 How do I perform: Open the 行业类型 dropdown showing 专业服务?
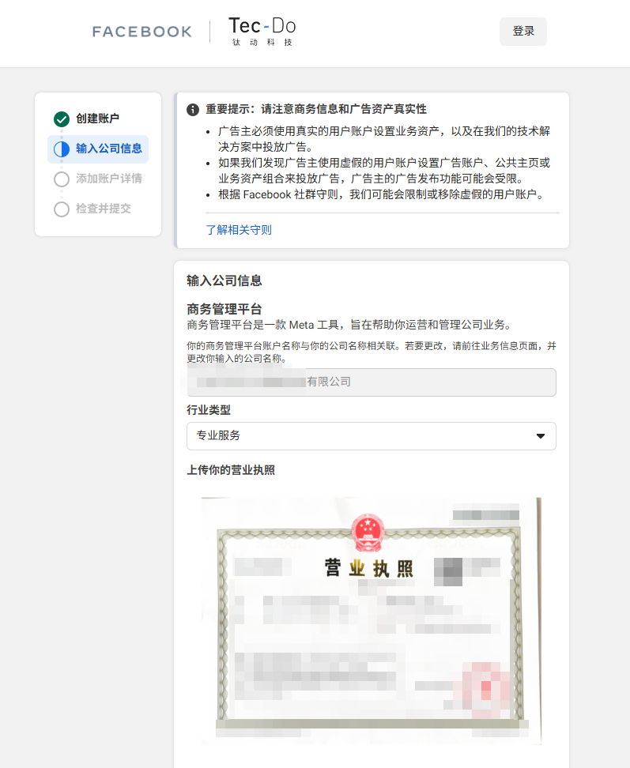point(364,436)
